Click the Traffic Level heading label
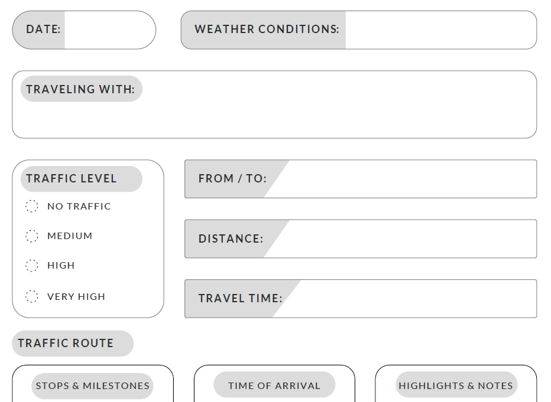Screen dimensions: 551x402 72,179
